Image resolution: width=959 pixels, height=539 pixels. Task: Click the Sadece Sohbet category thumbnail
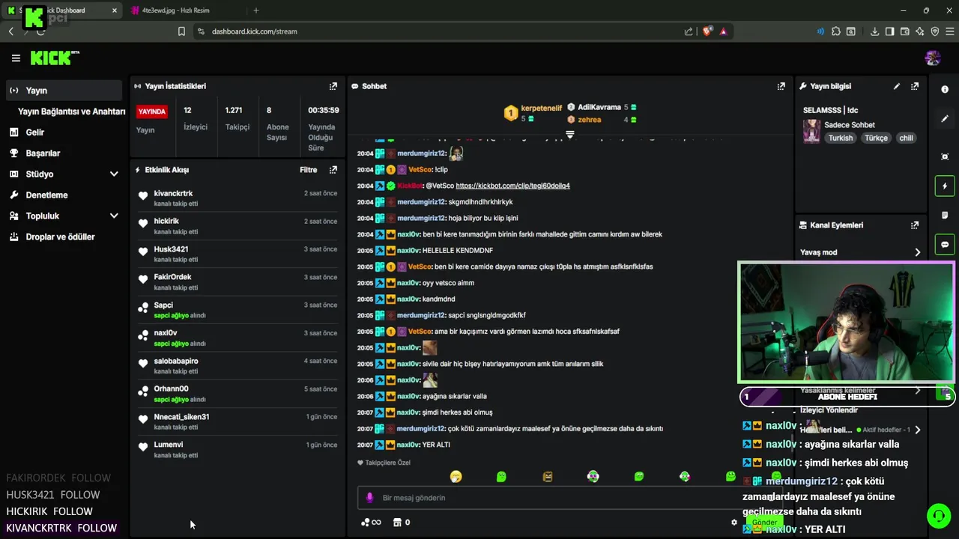[x=811, y=131]
